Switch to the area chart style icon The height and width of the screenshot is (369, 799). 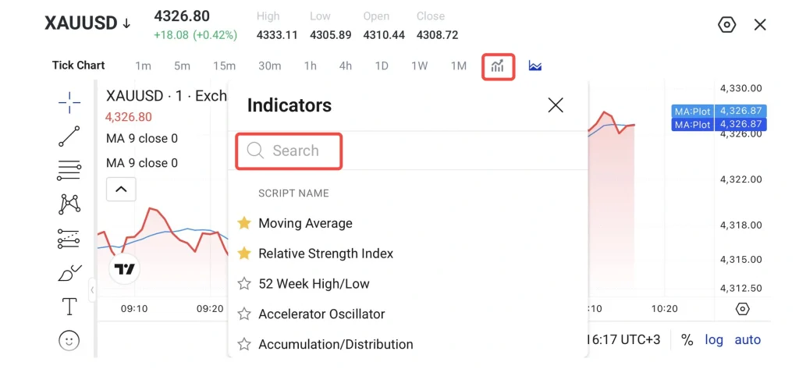click(x=535, y=66)
